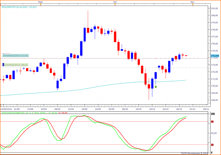The width and height of the screenshot is (221, 155).
Task: Click the 06/10 date label
Action: [125, 109]
